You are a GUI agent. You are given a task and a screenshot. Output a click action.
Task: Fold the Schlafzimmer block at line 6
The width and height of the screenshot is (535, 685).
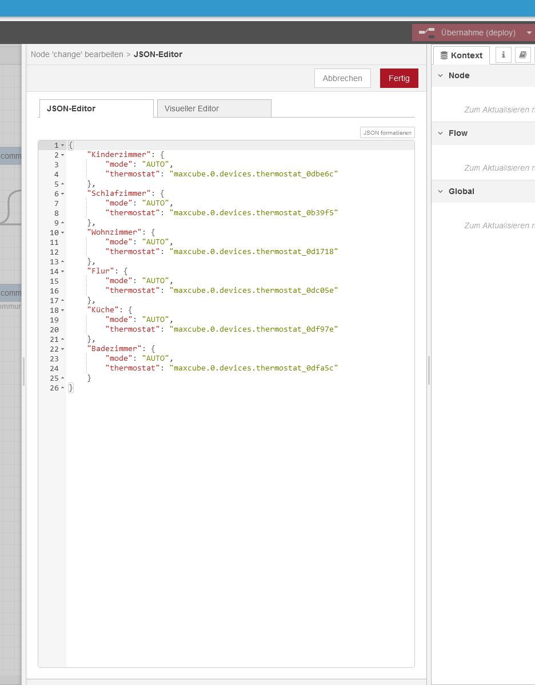63,194
